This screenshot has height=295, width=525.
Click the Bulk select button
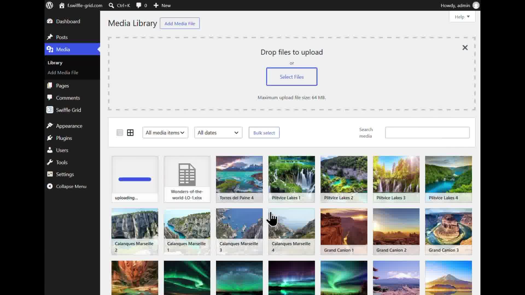coord(264,133)
